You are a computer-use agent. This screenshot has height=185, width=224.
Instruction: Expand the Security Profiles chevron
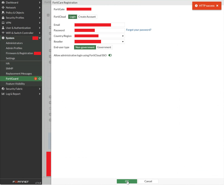(x=40, y=18)
